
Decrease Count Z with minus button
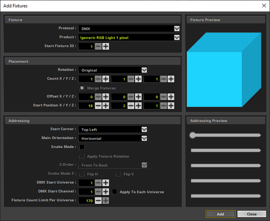tap(164, 79)
